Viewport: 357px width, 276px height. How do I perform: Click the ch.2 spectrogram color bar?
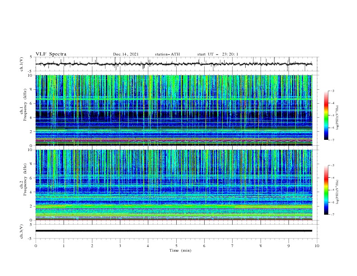326,190
